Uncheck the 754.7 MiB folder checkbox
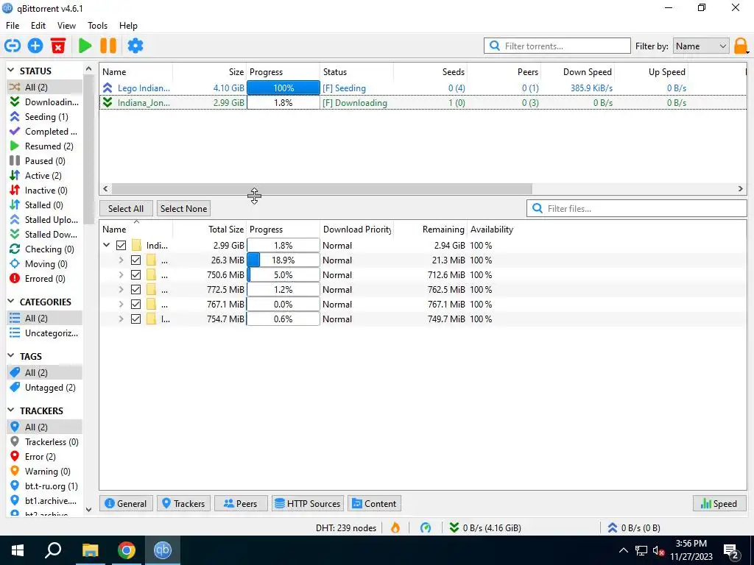This screenshot has width=754, height=565. point(136,319)
